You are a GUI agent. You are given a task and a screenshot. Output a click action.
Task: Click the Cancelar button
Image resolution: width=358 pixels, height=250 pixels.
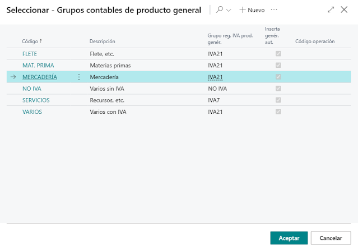click(331, 238)
